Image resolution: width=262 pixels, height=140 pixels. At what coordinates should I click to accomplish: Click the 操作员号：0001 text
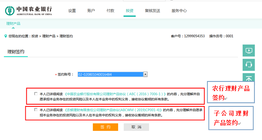[221, 36]
